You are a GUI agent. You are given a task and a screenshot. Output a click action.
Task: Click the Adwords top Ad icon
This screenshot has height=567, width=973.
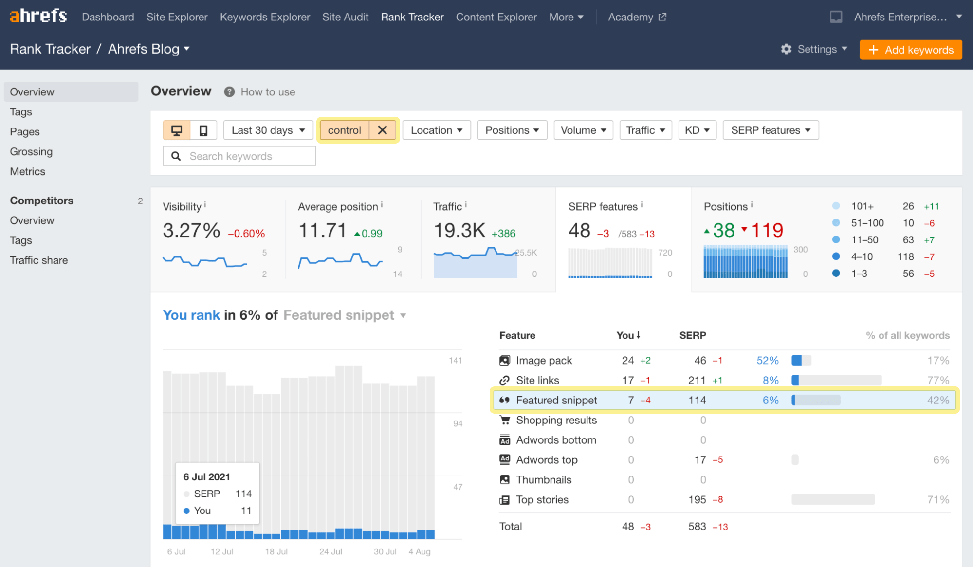pos(505,459)
